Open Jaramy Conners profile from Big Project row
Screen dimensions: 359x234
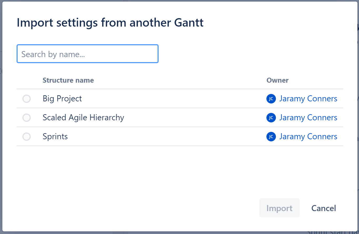click(308, 98)
